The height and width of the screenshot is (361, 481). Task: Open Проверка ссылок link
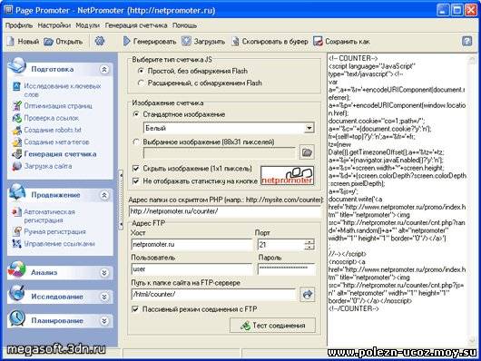pyautogui.click(x=51, y=118)
